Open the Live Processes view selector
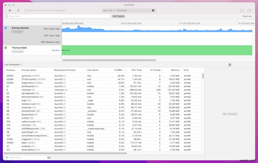 pyautogui.click(x=13, y=65)
